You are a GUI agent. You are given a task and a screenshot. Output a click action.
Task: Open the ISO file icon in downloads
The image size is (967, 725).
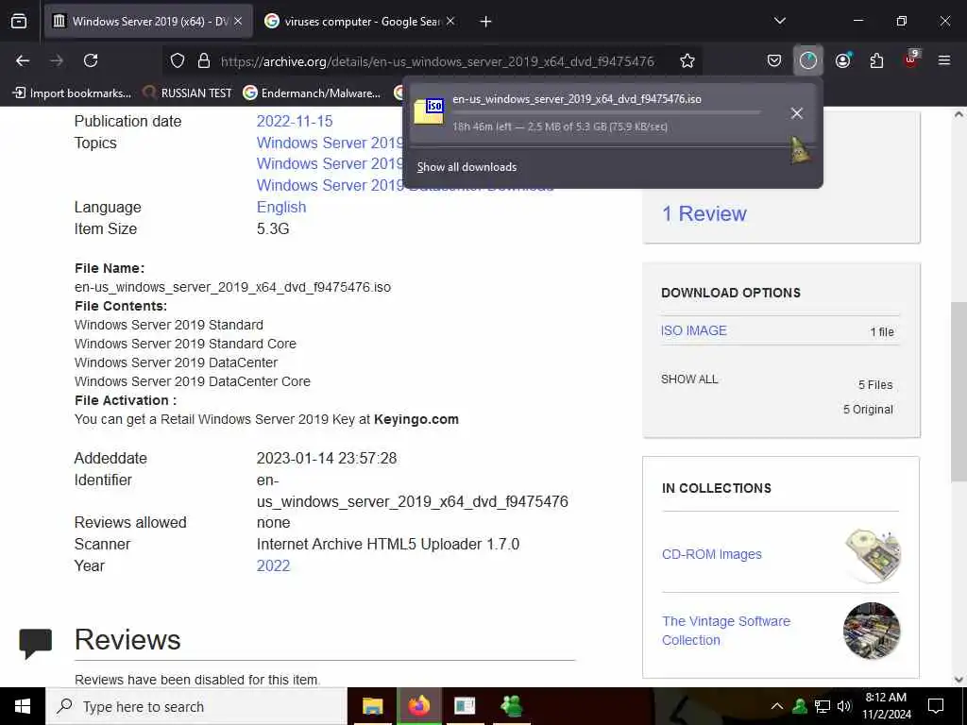pyautogui.click(x=429, y=111)
